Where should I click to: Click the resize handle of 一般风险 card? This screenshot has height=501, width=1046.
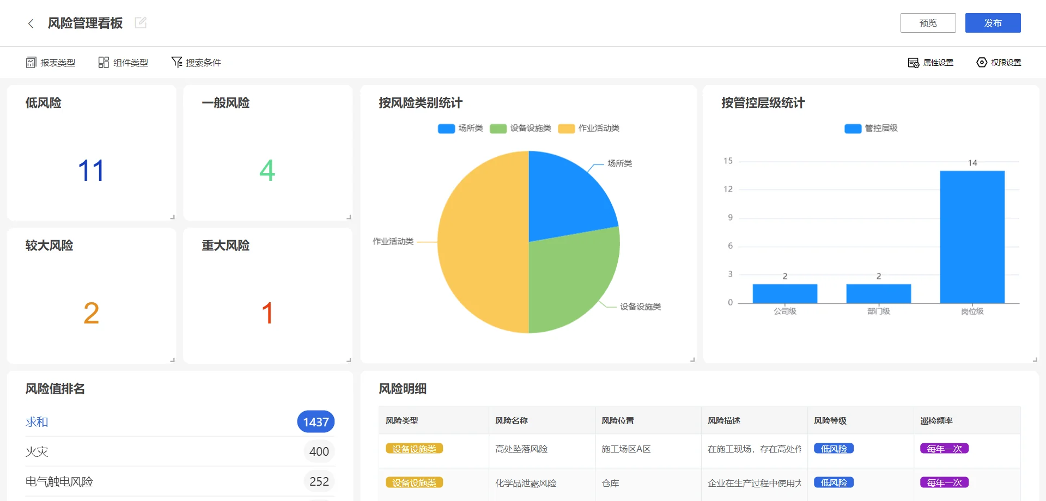coord(349,217)
